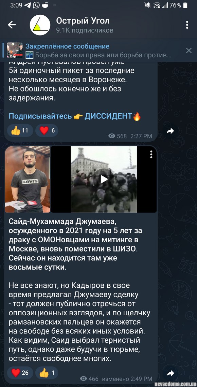Open the three-dot channel options menu
This screenshot has width=197, height=387.
click(187, 25)
